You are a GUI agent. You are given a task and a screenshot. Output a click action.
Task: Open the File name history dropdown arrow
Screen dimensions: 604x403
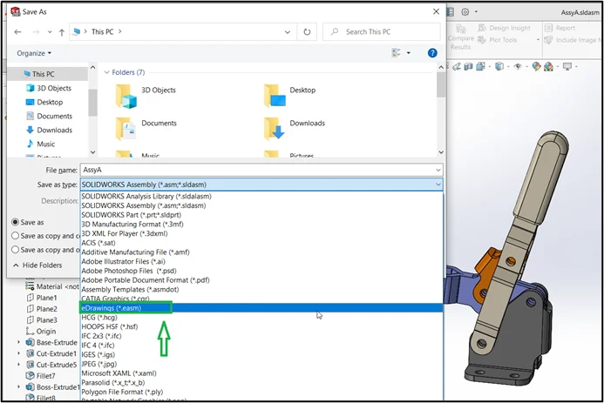pyautogui.click(x=438, y=170)
